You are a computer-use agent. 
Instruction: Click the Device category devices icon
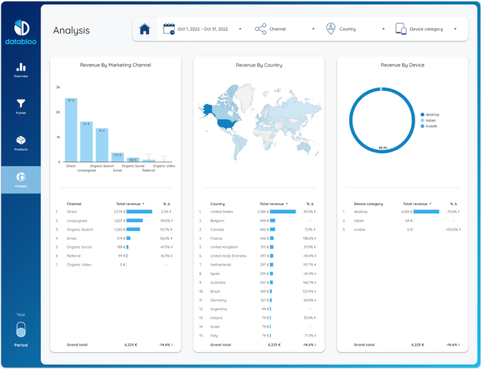click(x=402, y=28)
